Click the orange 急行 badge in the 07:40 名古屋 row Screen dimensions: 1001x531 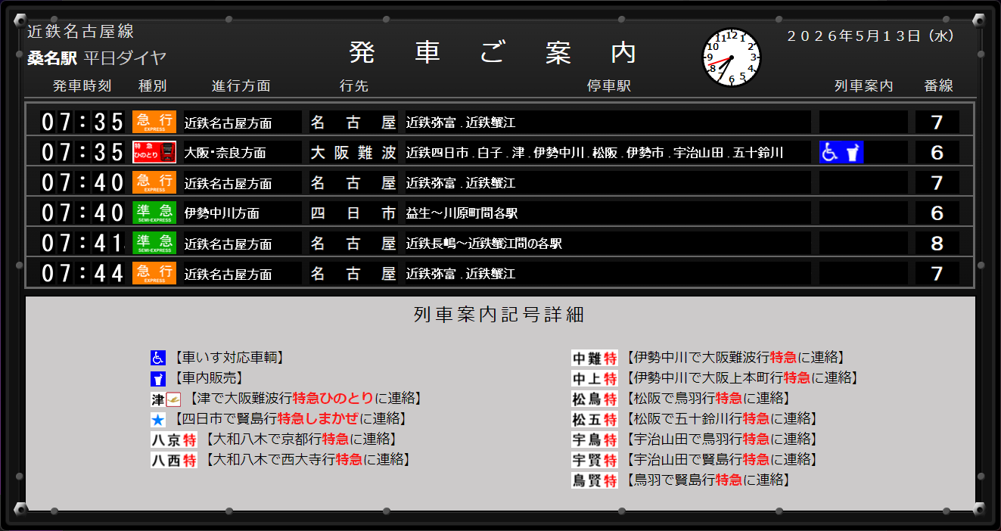[154, 182]
